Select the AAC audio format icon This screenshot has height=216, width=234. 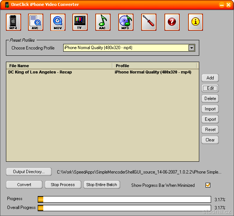coord(103,22)
